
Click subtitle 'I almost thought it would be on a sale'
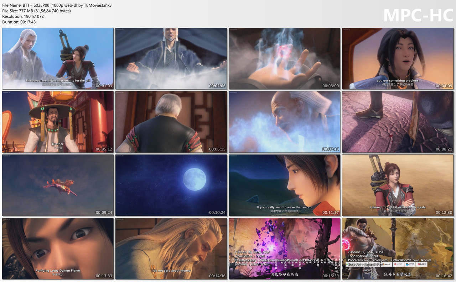click(x=398, y=207)
